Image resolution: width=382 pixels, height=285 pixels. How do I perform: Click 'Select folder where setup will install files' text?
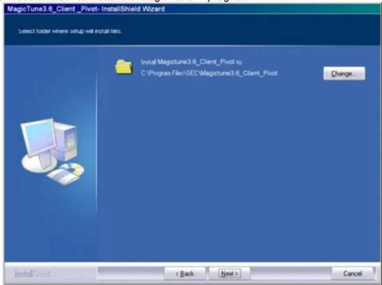70,31
